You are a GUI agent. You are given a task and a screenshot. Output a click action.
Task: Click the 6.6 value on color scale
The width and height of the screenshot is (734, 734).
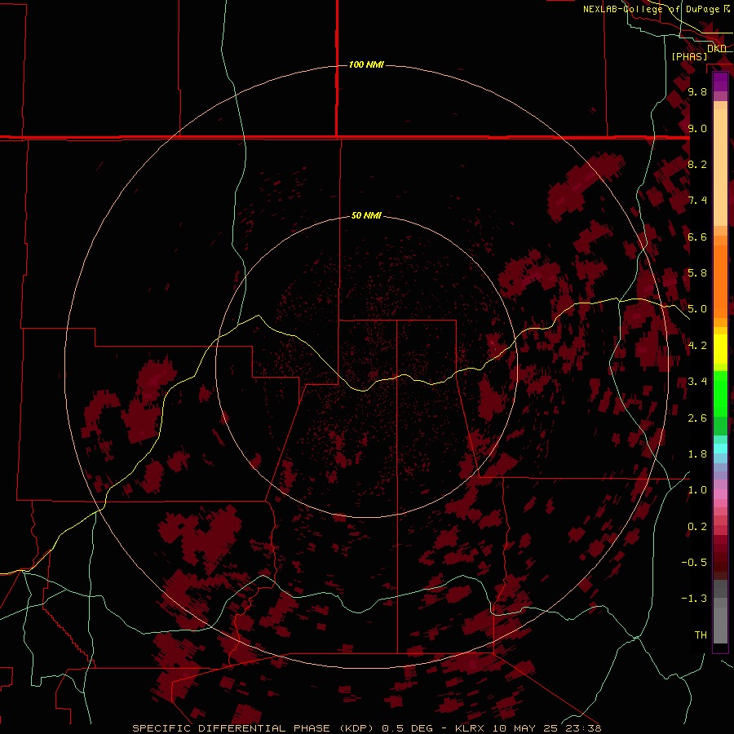point(697,237)
